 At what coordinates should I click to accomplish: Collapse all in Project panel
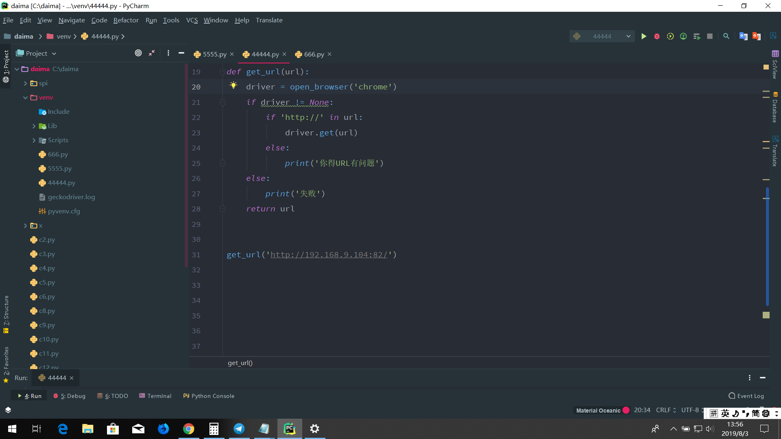tap(152, 53)
